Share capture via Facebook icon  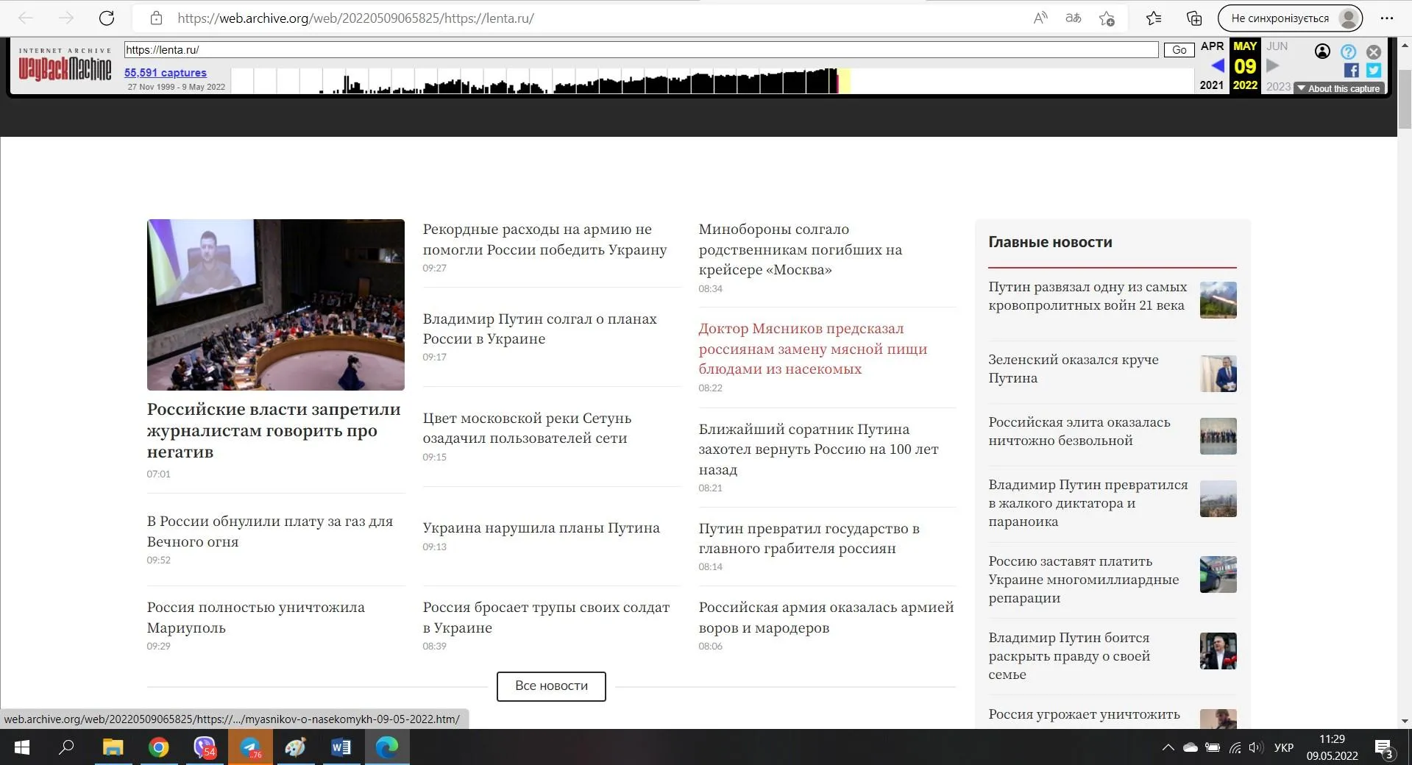click(x=1351, y=71)
